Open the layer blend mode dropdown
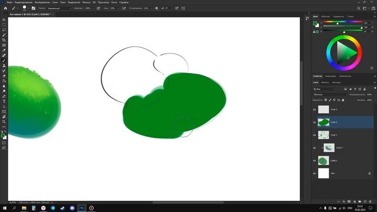 [330, 94]
